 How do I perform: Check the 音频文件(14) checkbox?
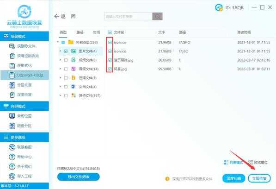pos(66,69)
